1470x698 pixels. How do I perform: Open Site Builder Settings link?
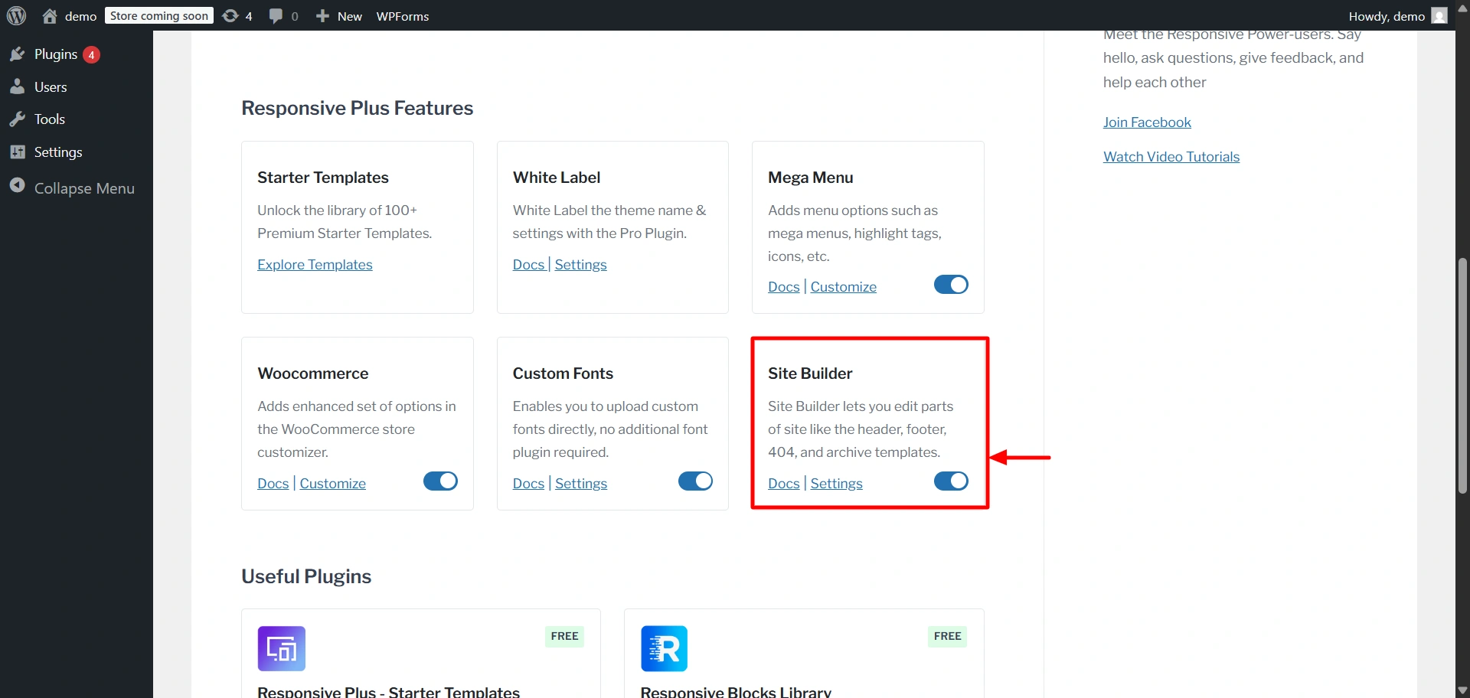(836, 483)
